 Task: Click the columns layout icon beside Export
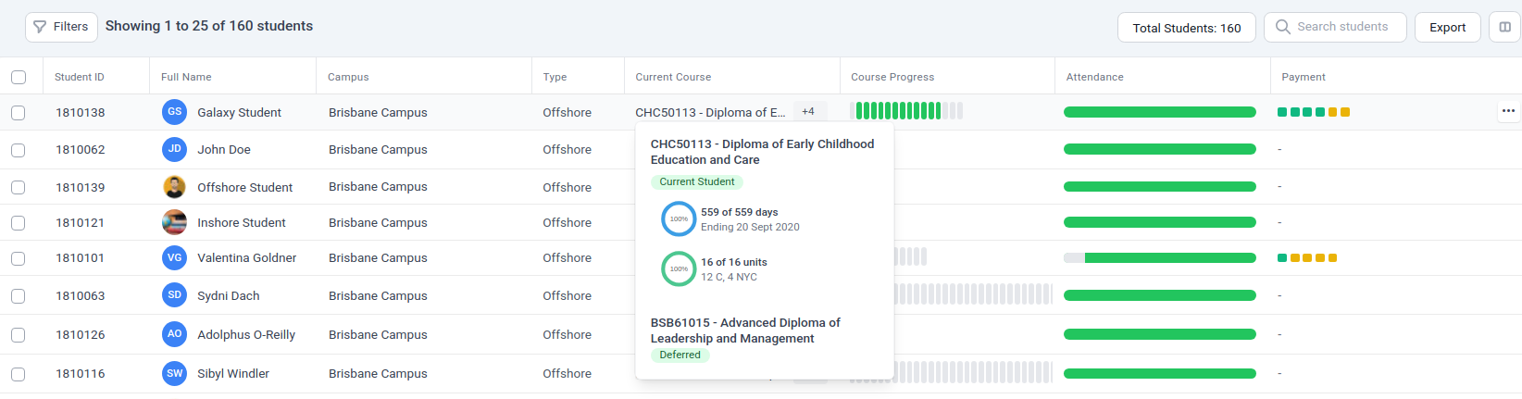click(x=1504, y=27)
